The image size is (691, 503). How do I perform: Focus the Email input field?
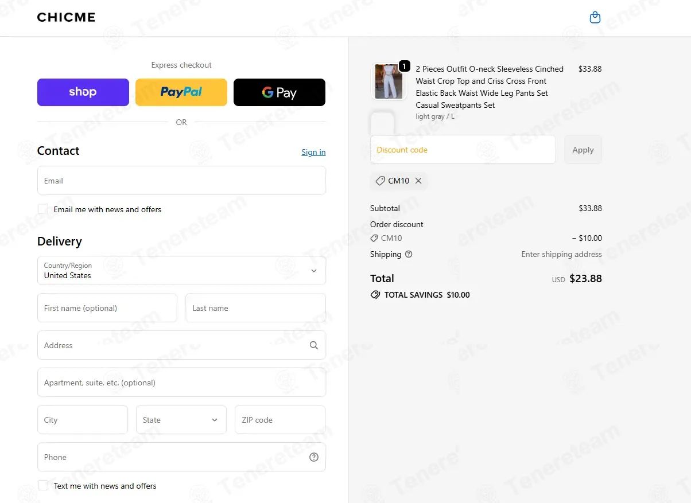coord(181,181)
